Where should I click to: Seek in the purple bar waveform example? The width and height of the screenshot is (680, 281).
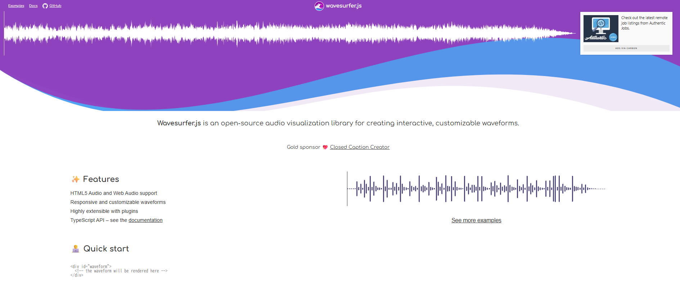tap(476, 189)
